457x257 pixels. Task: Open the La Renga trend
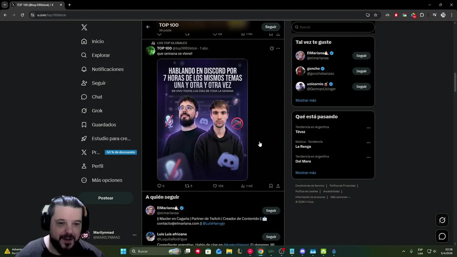(x=303, y=147)
